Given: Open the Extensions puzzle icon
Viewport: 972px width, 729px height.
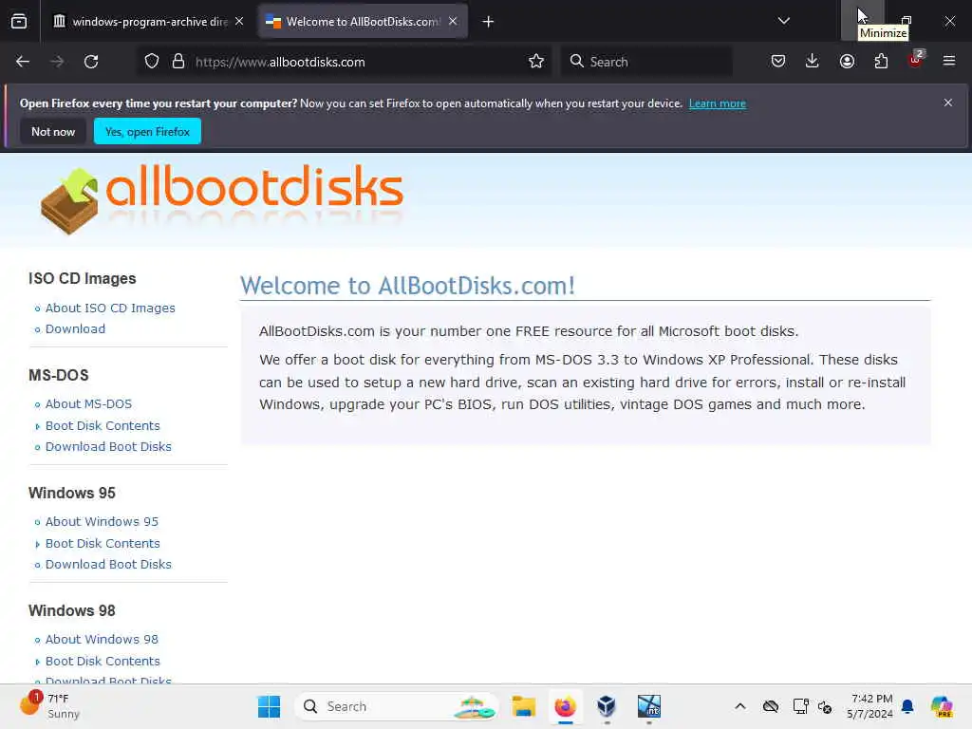Looking at the screenshot, I should (x=881, y=62).
